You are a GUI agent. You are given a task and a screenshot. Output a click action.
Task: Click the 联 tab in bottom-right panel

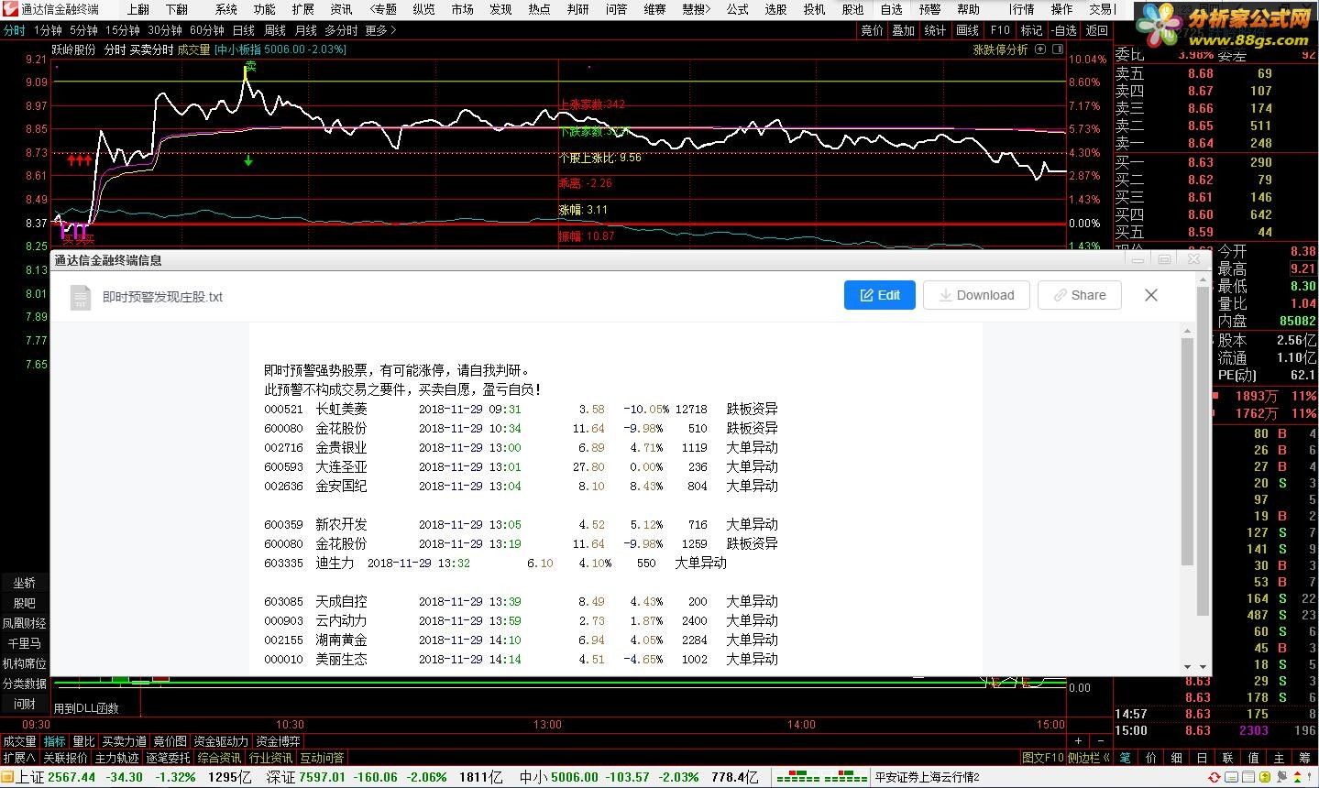point(1227,758)
